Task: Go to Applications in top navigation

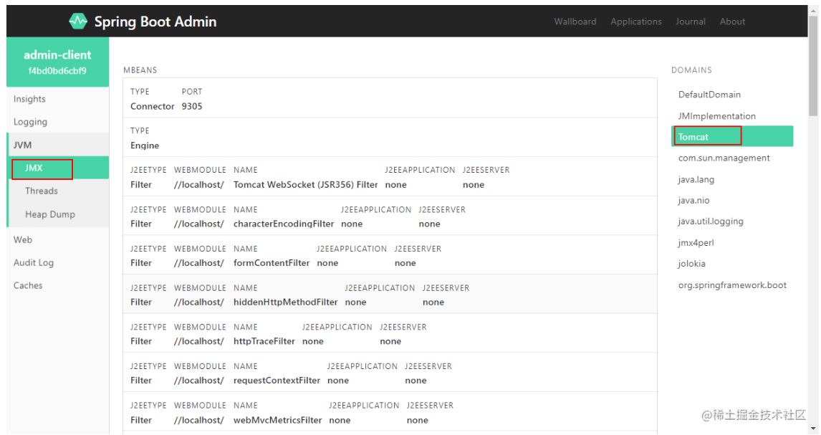Action: 635,21
